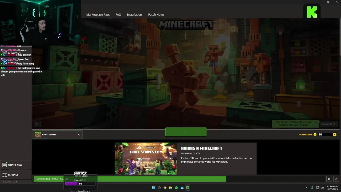The height and width of the screenshot is (192, 341).
Task: Open Spotify from the taskbar
Action: point(176,188)
